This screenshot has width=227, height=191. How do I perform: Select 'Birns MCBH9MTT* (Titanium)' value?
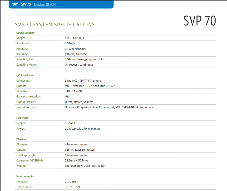[x=83, y=81]
